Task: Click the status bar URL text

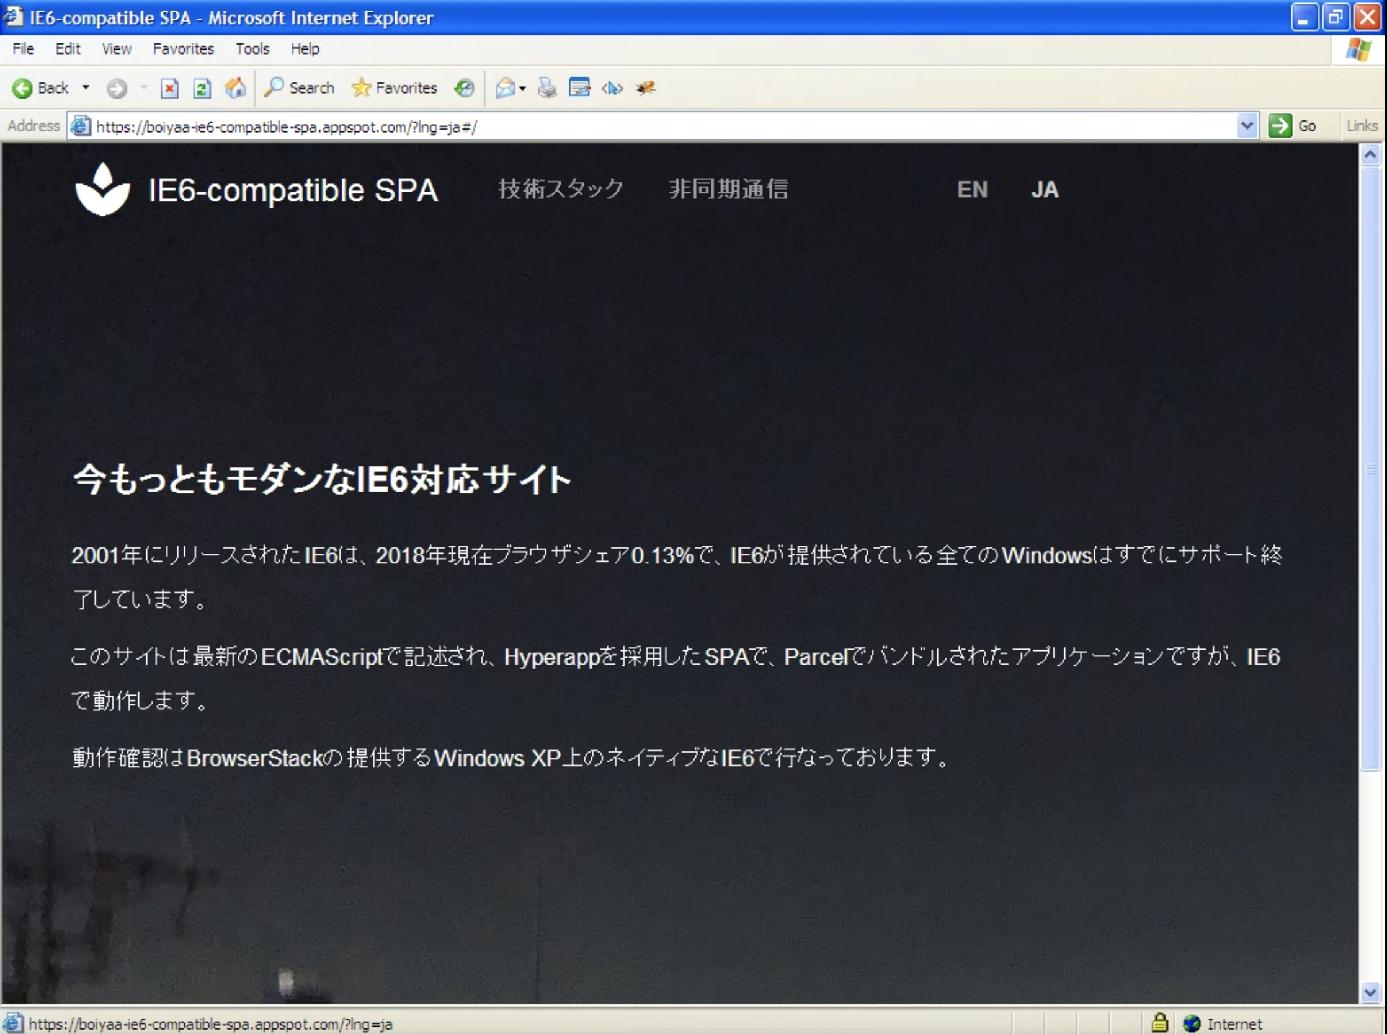Action: coord(210,1024)
